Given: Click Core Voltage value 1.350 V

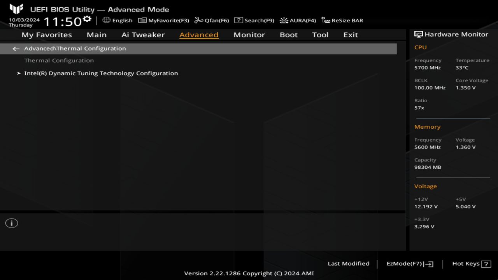Looking at the screenshot, I should tap(465, 88).
